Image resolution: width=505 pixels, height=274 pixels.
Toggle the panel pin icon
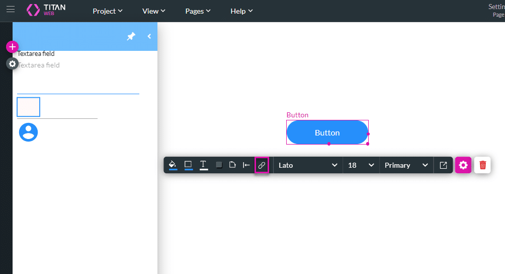131,36
